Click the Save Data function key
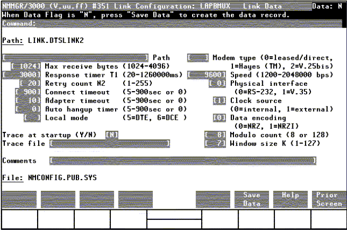 click(x=251, y=199)
